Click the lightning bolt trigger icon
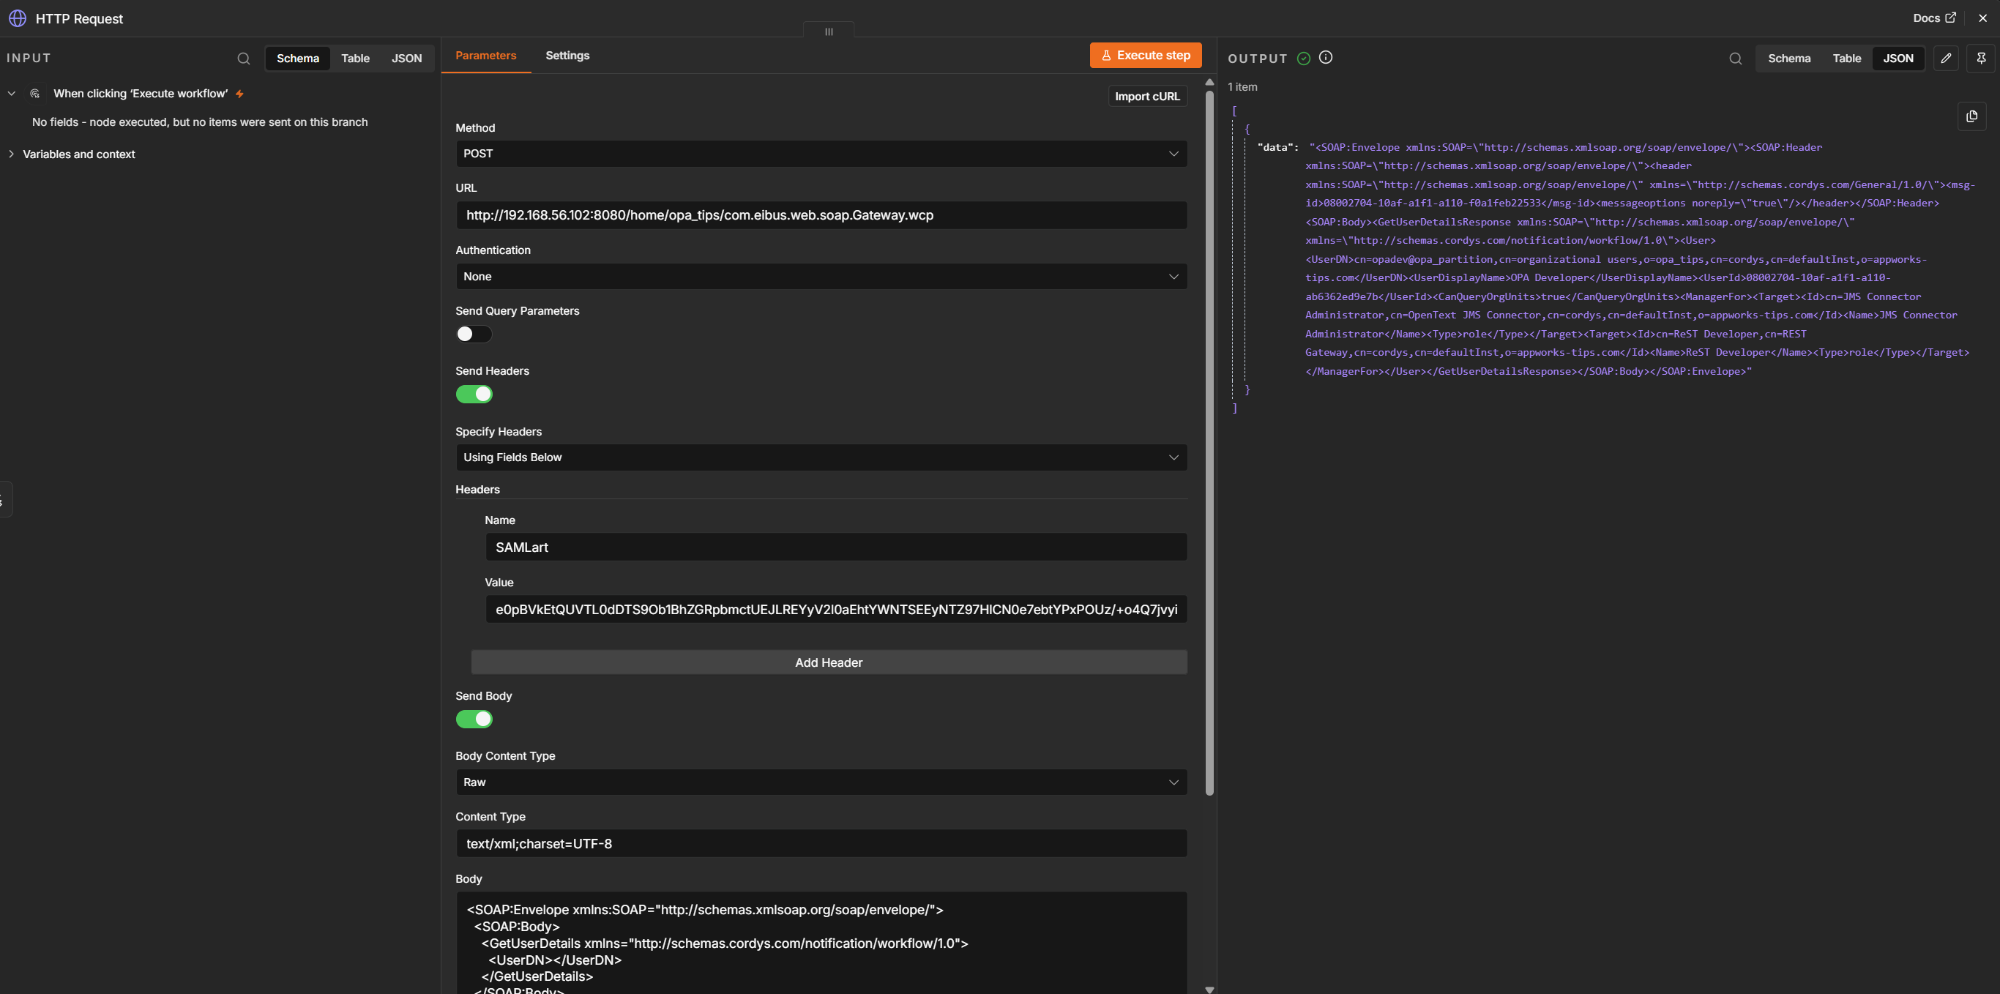The width and height of the screenshot is (2000, 994). click(240, 94)
